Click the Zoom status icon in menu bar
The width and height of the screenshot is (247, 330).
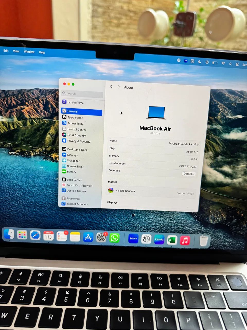click(186, 61)
